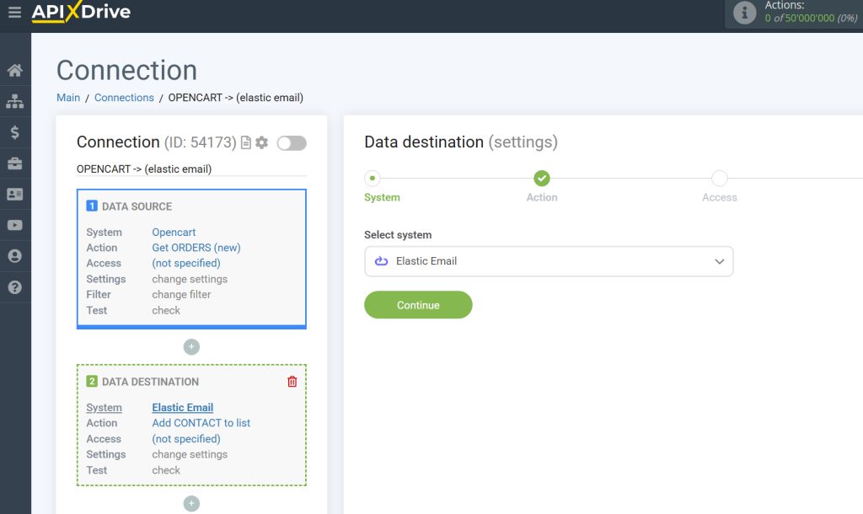This screenshot has width=863, height=514.
Task: Click the DATA DESTINATION block header
Action: pos(142,382)
